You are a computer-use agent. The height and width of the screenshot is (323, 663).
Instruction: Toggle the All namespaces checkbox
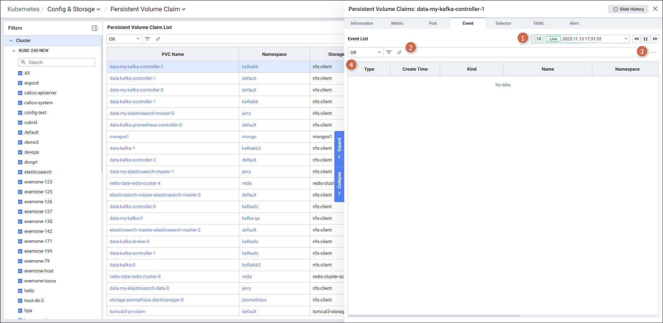pyautogui.click(x=20, y=73)
